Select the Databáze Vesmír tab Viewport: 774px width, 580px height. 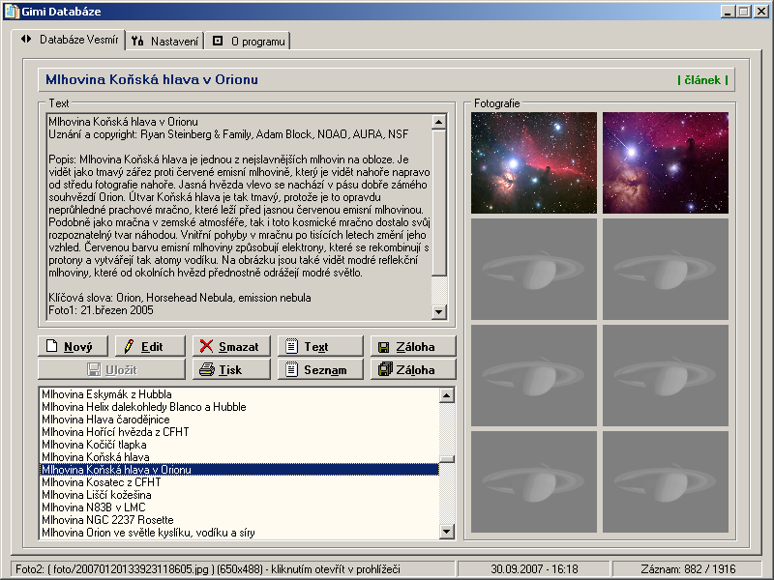70,40
